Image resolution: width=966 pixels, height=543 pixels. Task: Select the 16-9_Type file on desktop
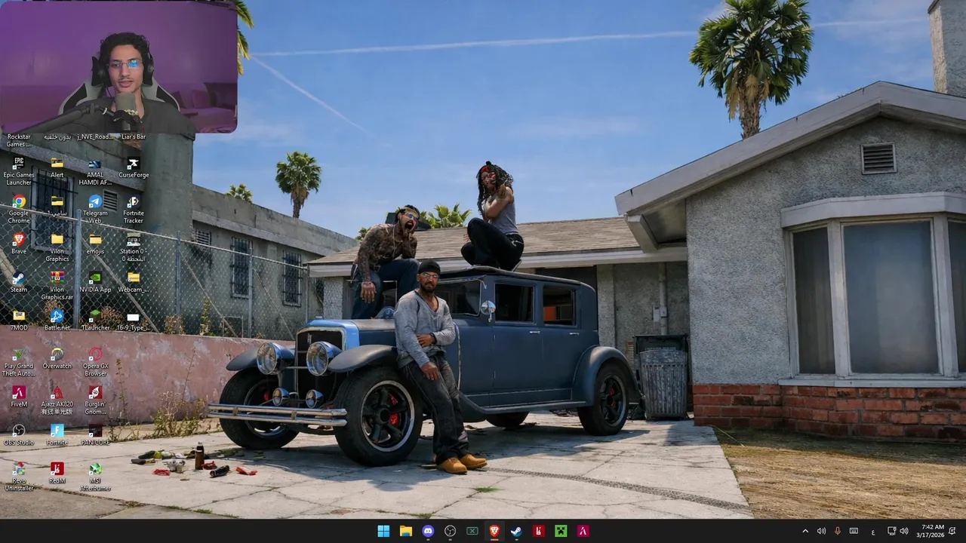[134, 320]
